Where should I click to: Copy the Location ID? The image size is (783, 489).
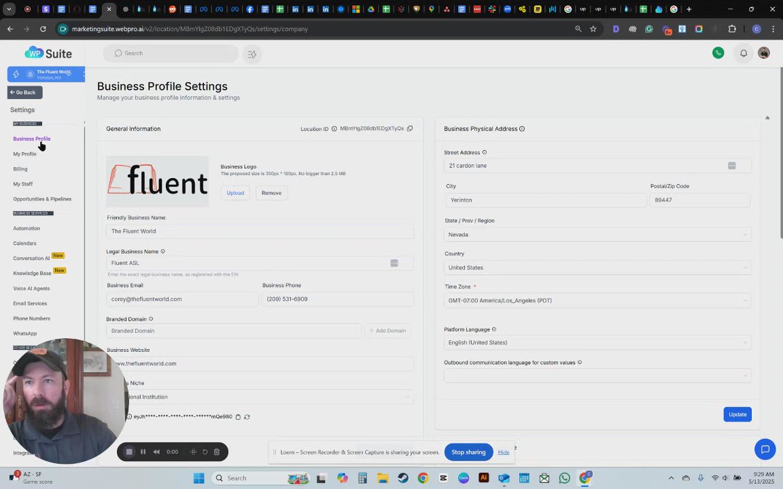point(410,129)
